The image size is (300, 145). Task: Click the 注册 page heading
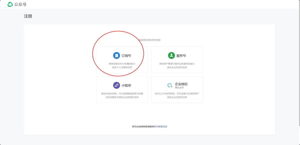tap(28, 16)
